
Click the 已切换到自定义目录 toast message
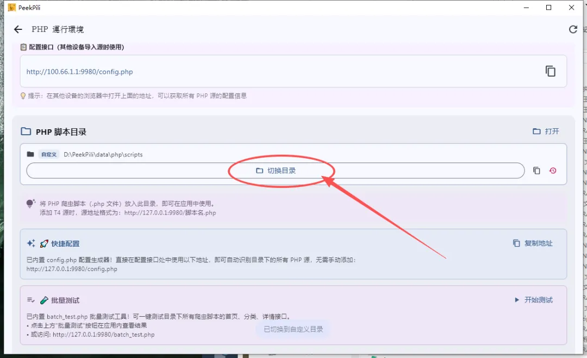point(293,329)
